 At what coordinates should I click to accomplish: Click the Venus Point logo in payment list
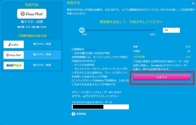[14, 55]
